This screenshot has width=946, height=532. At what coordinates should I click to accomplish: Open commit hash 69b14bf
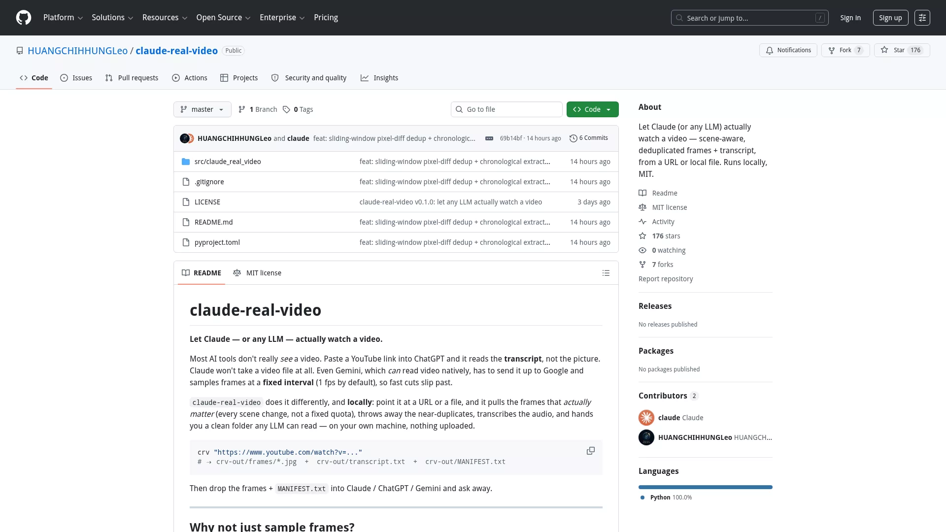pyautogui.click(x=511, y=138)
